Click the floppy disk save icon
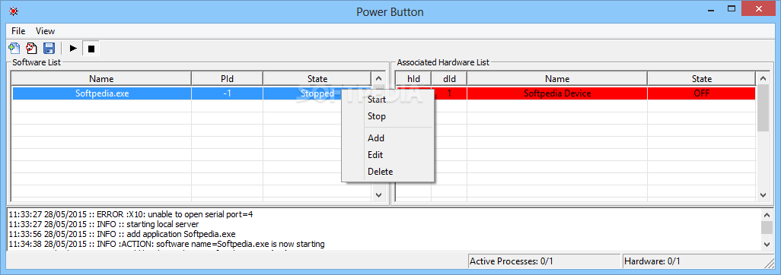The width and height of the screenshot is (781, 275). tap(49, 48)
